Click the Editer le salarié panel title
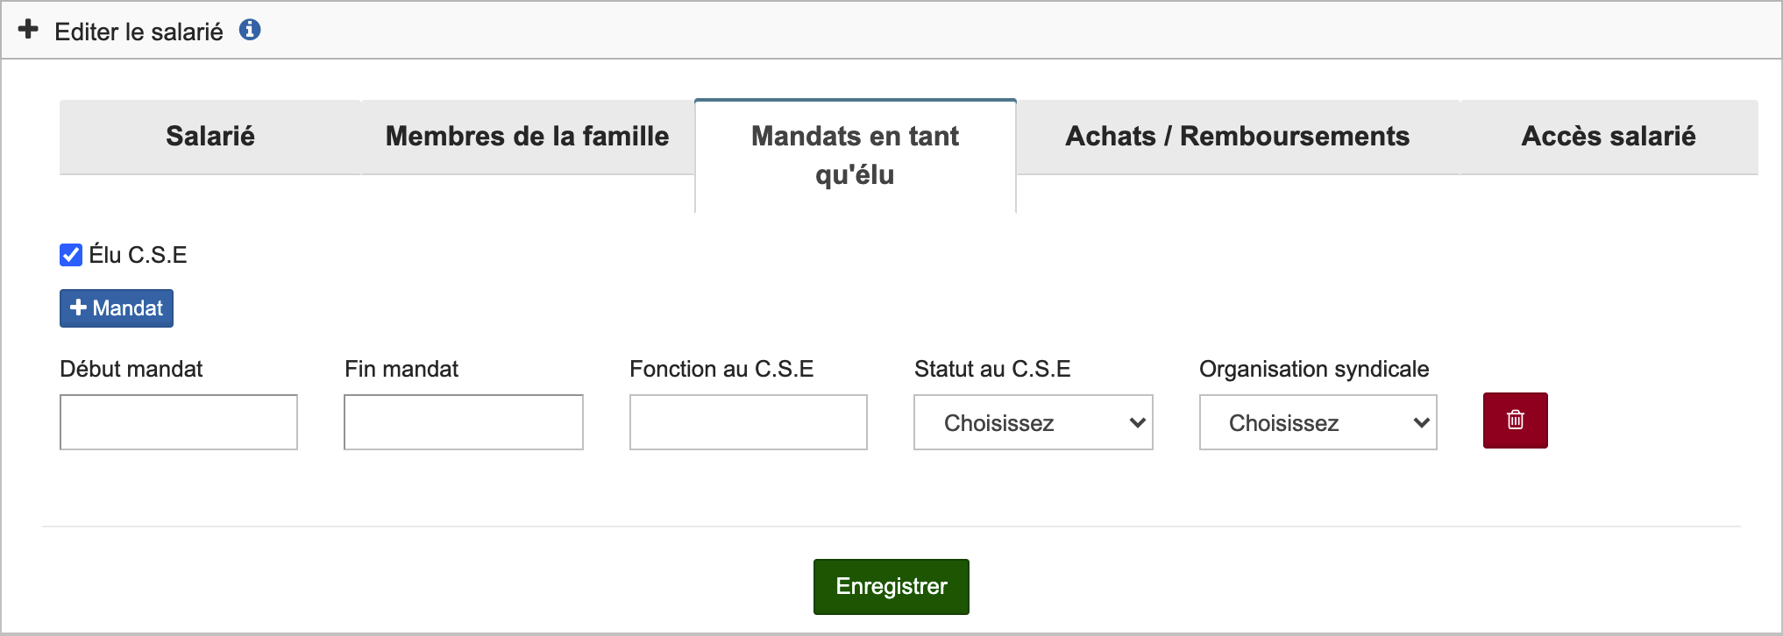The height and width of the screenshot is (636, 1783). 139,32
